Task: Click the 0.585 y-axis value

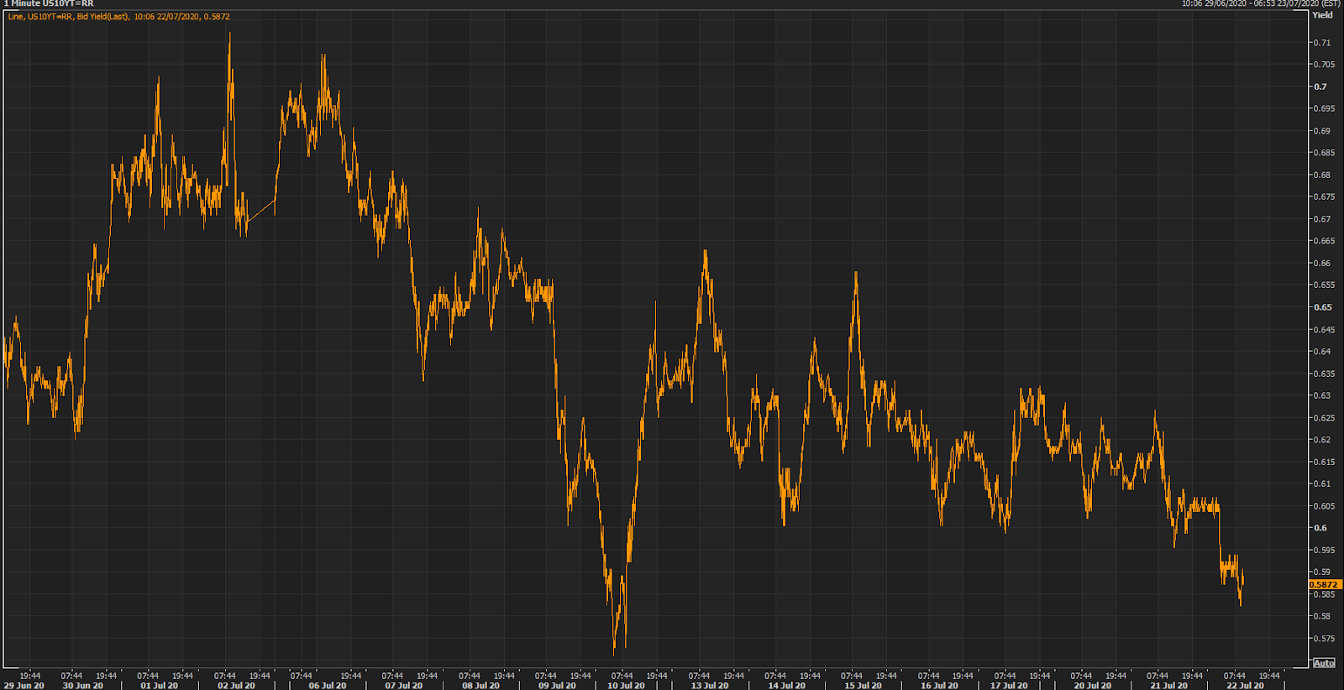Action: [x=1324, y=594]
